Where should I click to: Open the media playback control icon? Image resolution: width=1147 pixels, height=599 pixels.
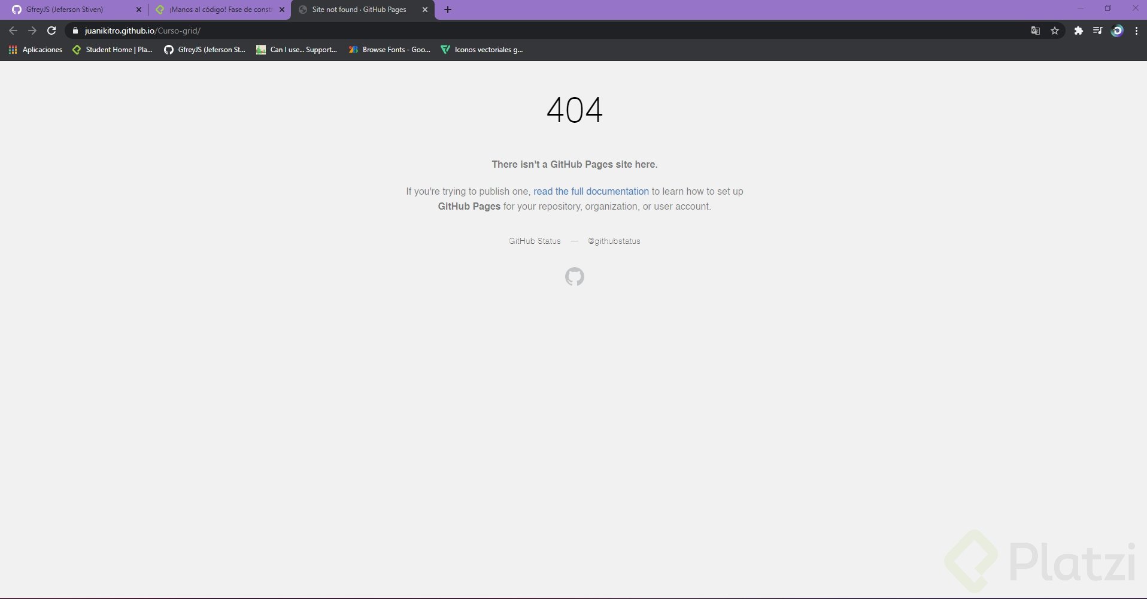[x=1097, y=31]
